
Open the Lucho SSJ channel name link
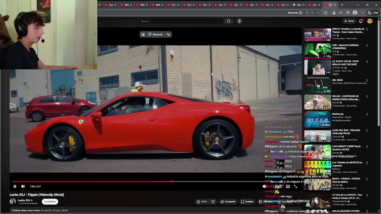pyautogui.click(x=24, y=200)
